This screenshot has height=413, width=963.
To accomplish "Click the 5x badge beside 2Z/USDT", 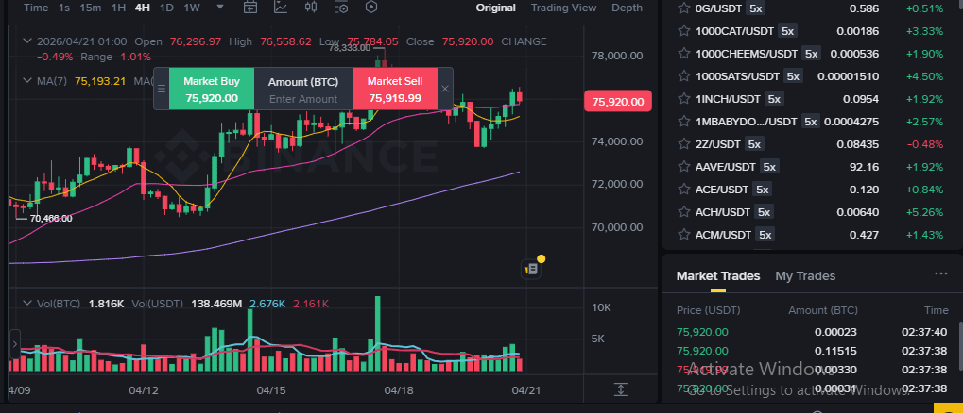I will pos(754,144).
